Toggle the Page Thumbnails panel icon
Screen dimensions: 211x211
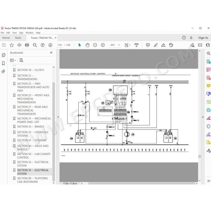coord(4,55)
